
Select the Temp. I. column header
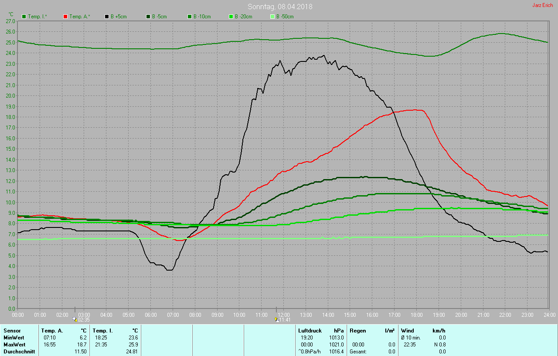pos(102,331)
